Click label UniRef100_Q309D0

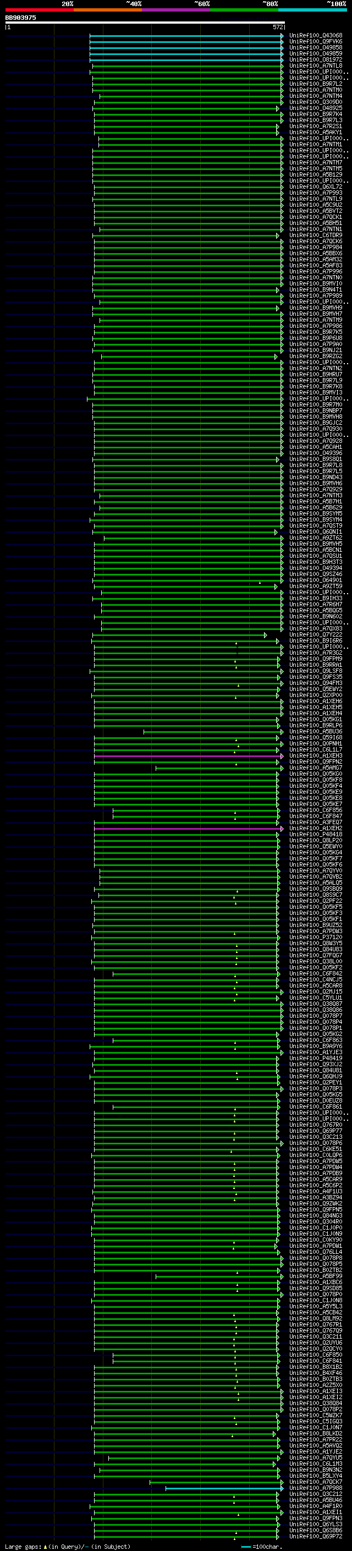tap(316, 102)
